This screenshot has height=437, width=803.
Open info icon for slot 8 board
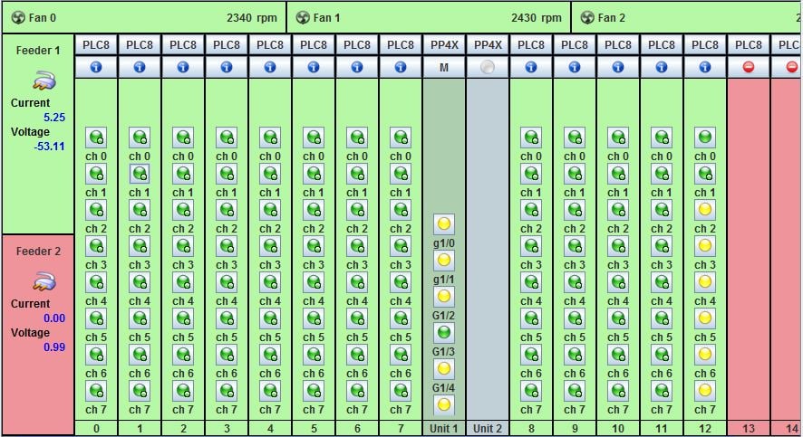tap(531, 67)
